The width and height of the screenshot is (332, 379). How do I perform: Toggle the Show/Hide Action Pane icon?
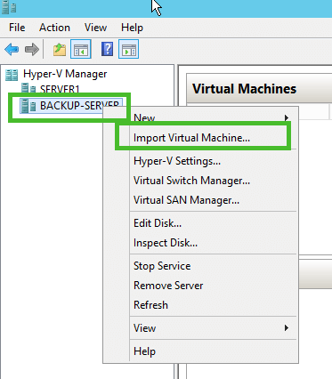128,49
